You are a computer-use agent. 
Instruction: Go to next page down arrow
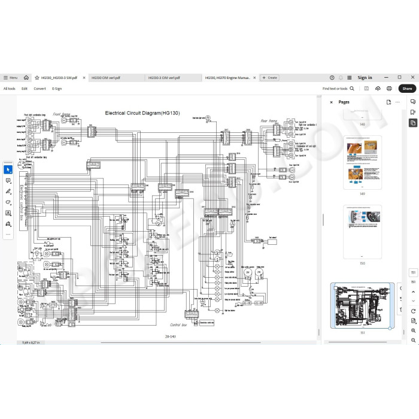413,301
